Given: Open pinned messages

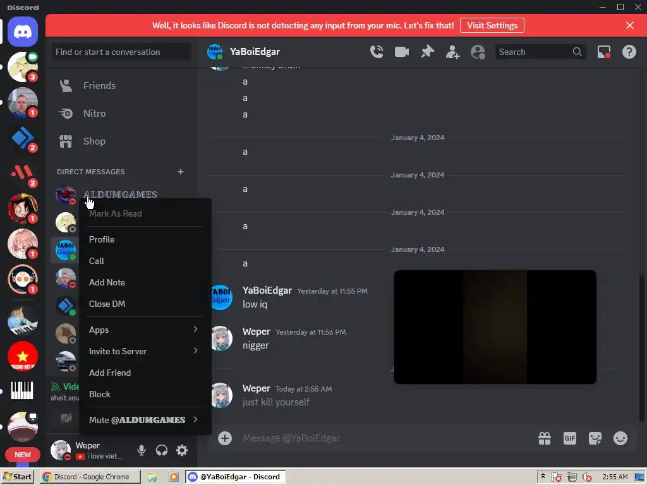Looking at the screenshot, I should 428,52.
